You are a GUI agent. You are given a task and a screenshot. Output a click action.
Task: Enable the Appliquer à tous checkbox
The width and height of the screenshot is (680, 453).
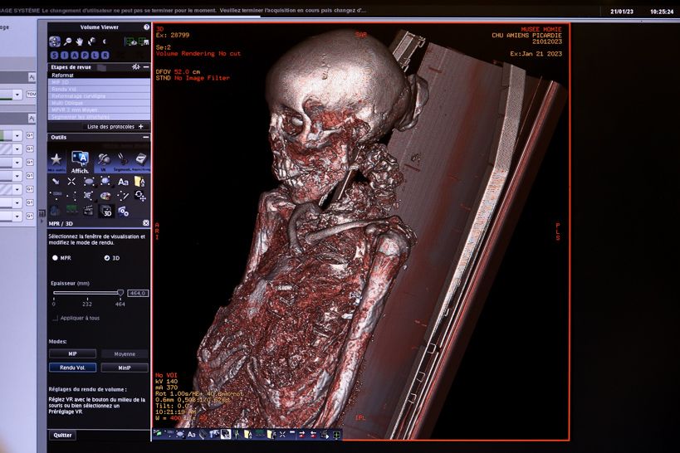[56, 318]
